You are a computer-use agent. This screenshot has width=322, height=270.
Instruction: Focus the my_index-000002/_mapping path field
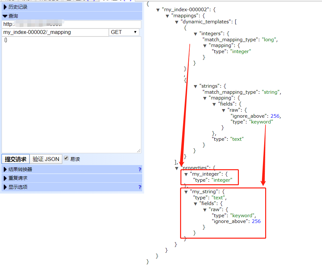[55, 32]
